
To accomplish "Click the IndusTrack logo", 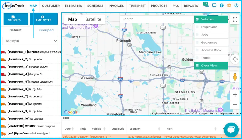I will tap(13, 6).
